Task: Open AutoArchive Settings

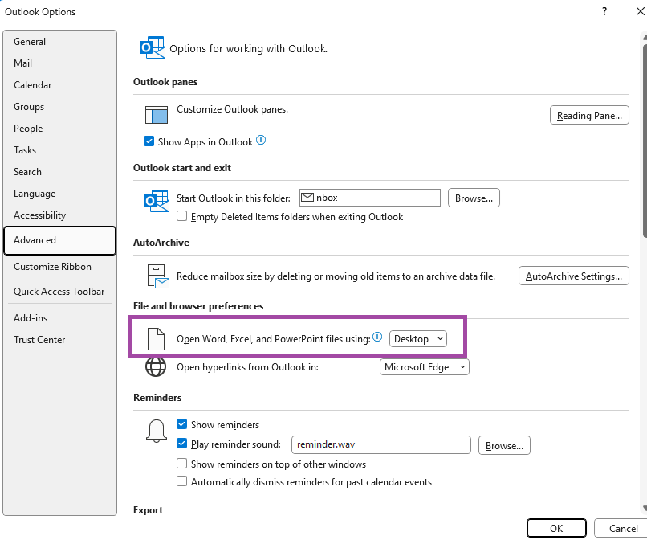Action: click(574, 276)
